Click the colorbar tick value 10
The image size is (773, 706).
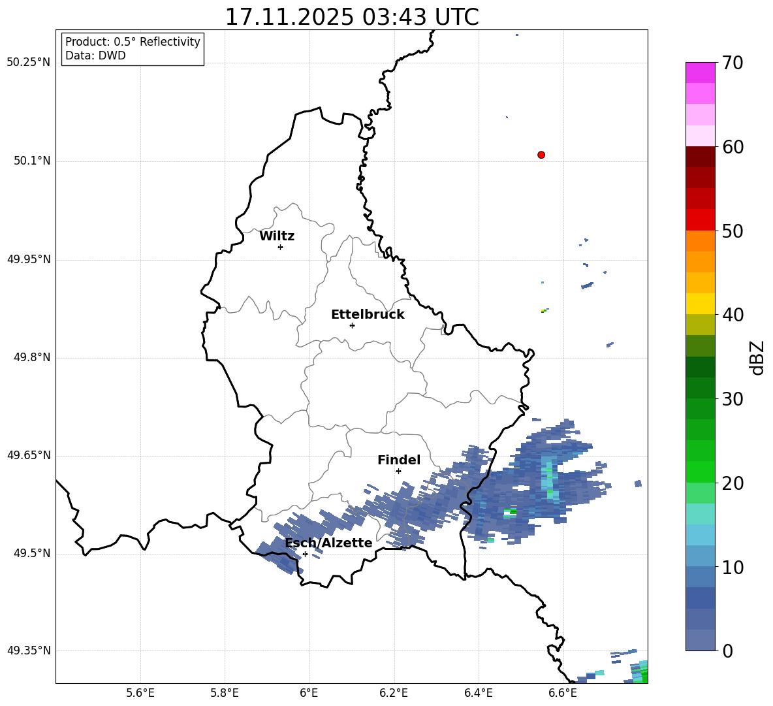coord(733,567)
